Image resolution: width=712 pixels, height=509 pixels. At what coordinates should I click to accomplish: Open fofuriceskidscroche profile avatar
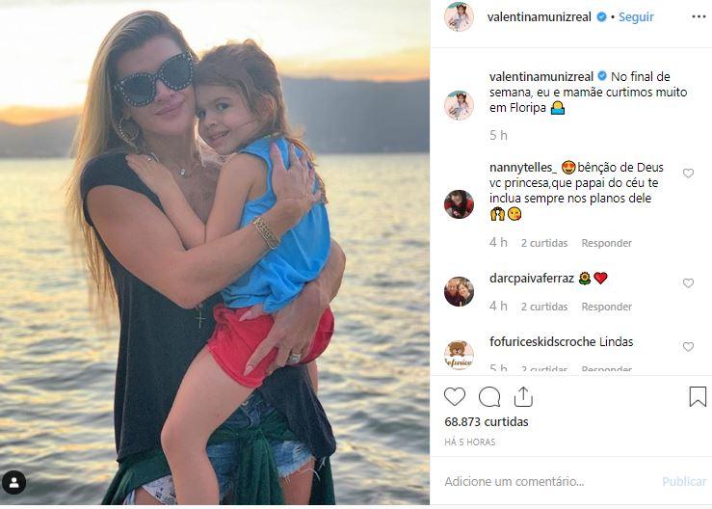tap(459, 355)
